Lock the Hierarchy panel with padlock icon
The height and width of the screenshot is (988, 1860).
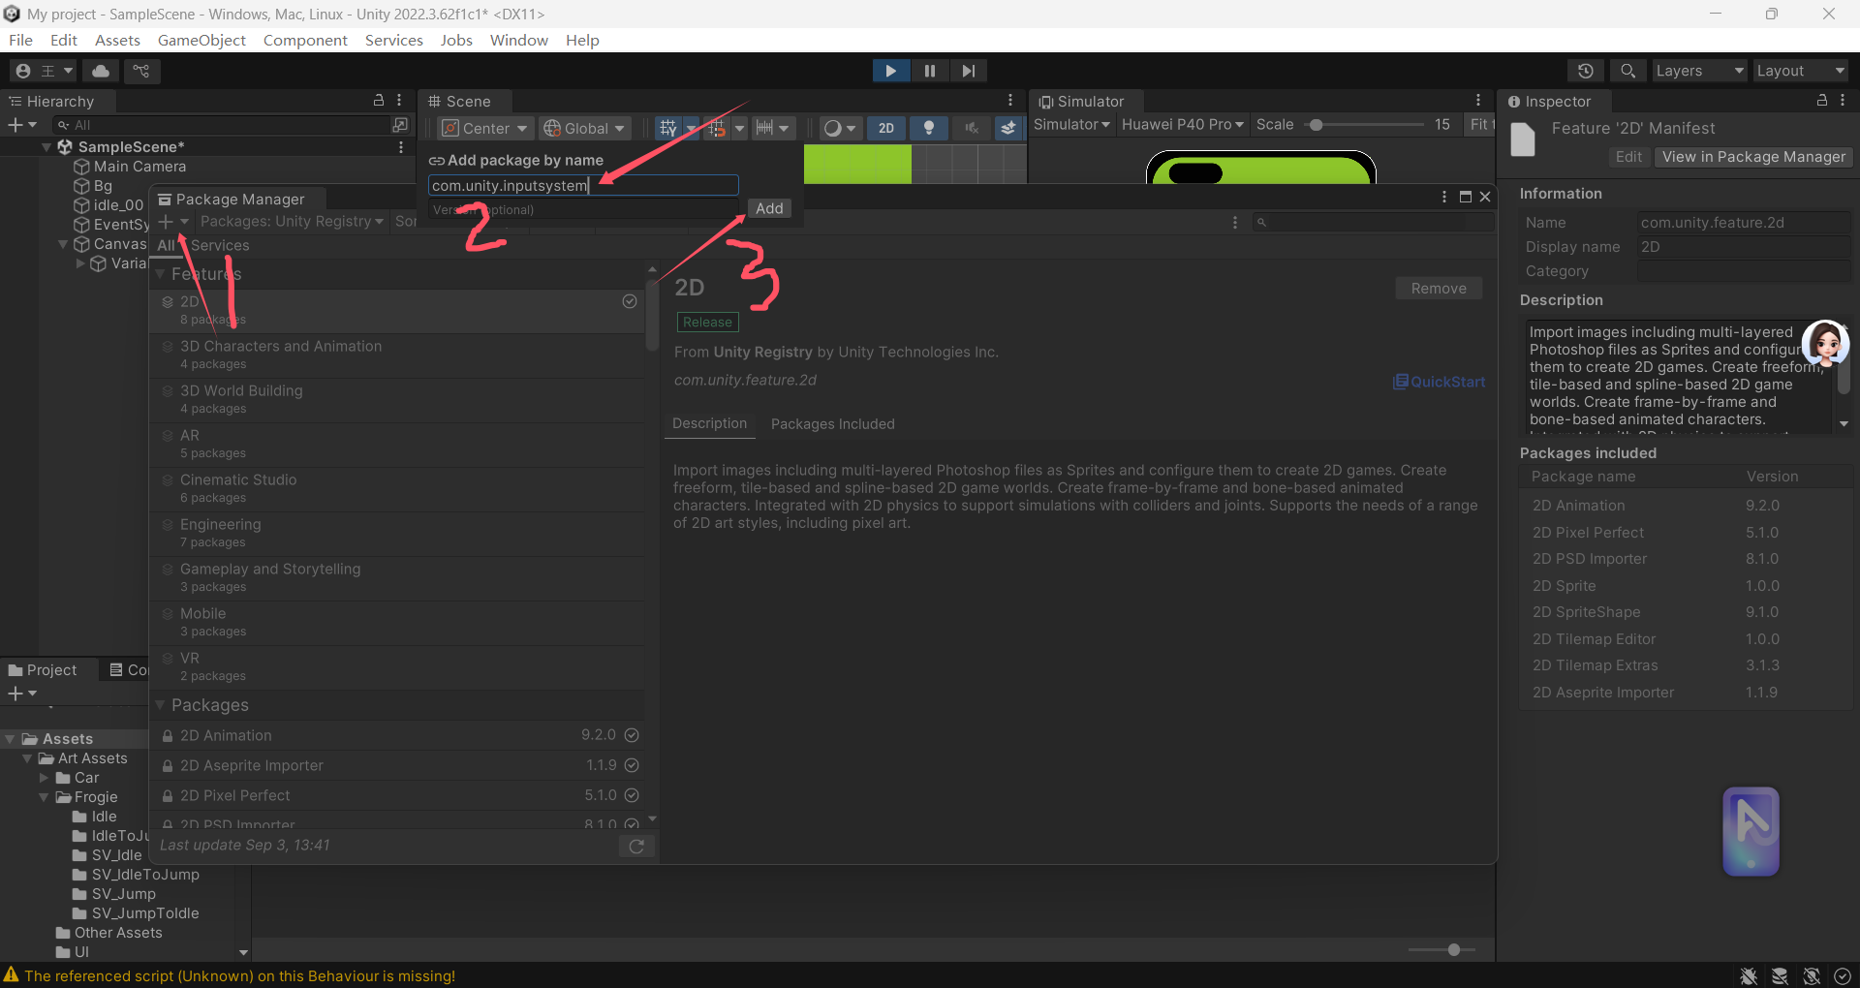click(379, 101)
